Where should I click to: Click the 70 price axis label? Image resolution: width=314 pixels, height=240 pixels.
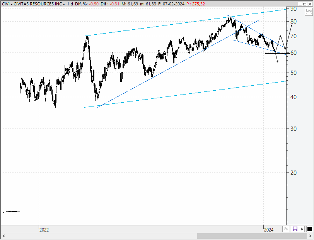tap(294, 36)
